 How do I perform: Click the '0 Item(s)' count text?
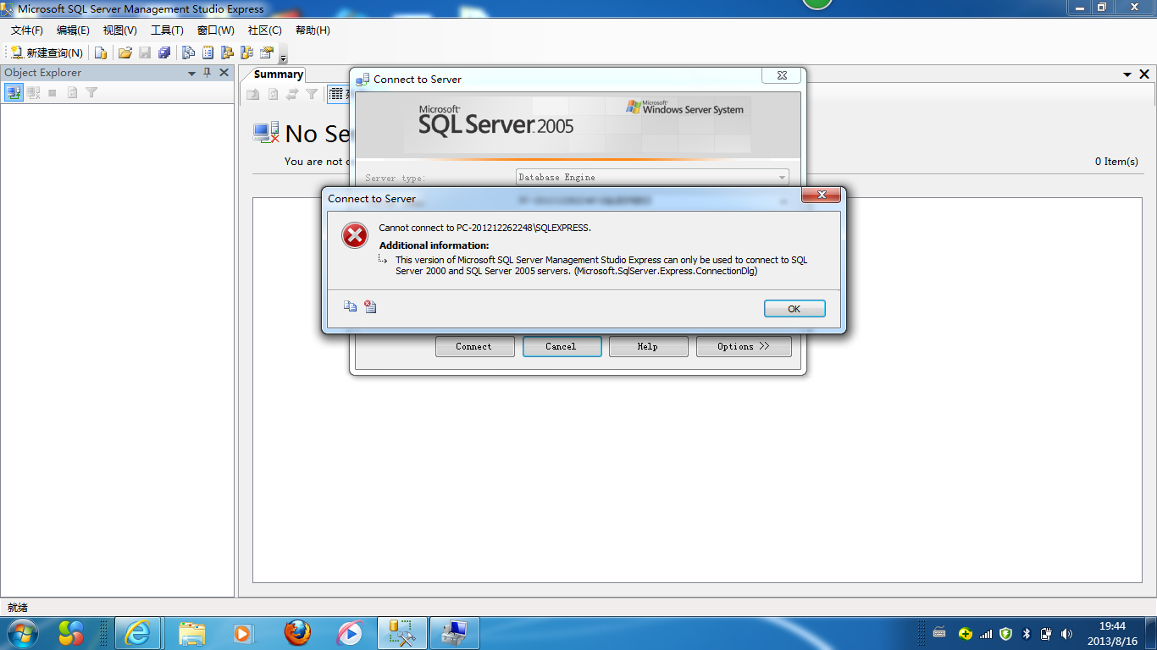(x=1116, y=162)
